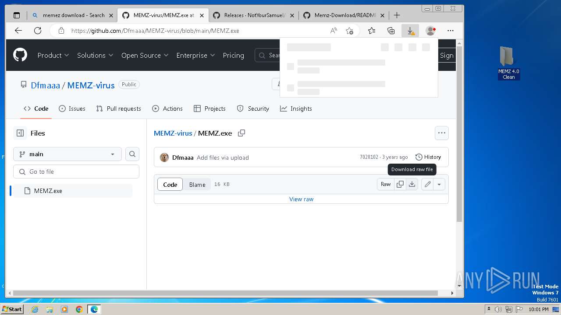This screenshot has height=315, width=561.
Task: Select the Code view toggle
Action: pyautogui.click(x=170, y=185)
